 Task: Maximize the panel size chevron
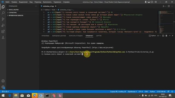tap(170, 36)
